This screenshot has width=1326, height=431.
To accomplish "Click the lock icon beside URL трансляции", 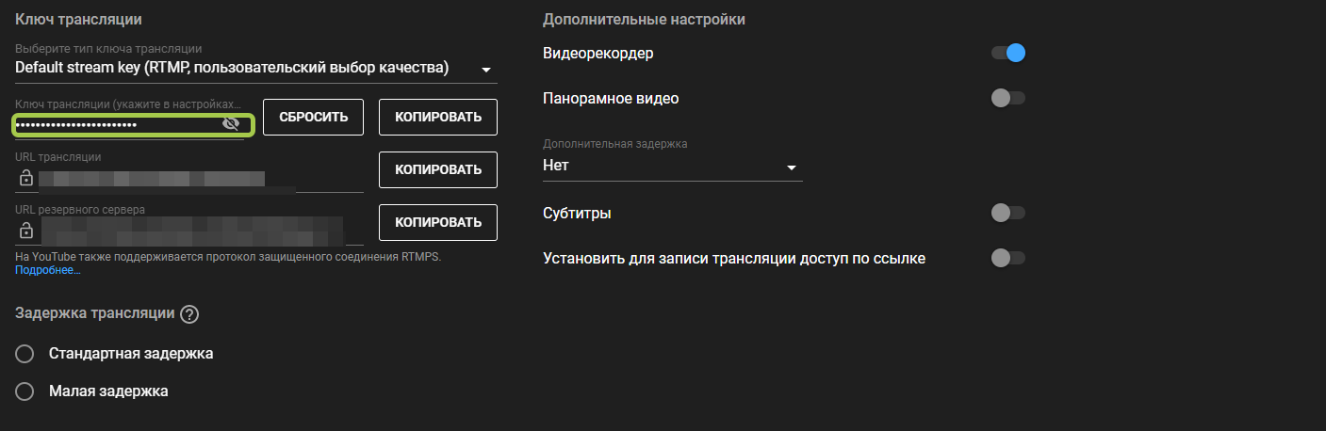I will [x=26, y=178].
